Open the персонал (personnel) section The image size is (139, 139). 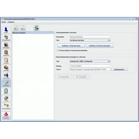[x=6, y=53]
